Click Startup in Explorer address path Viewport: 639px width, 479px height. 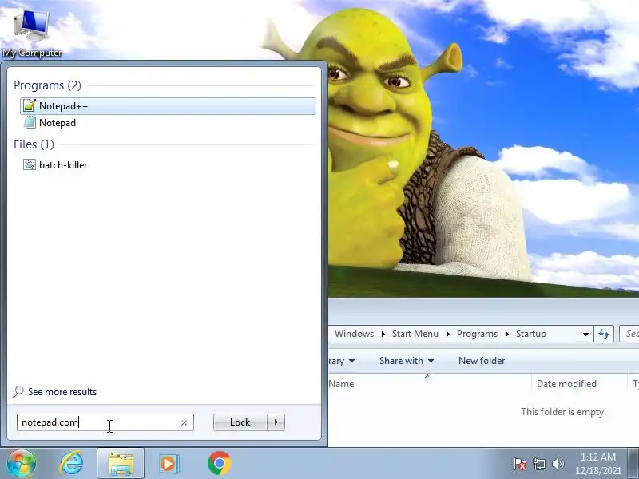530,334
